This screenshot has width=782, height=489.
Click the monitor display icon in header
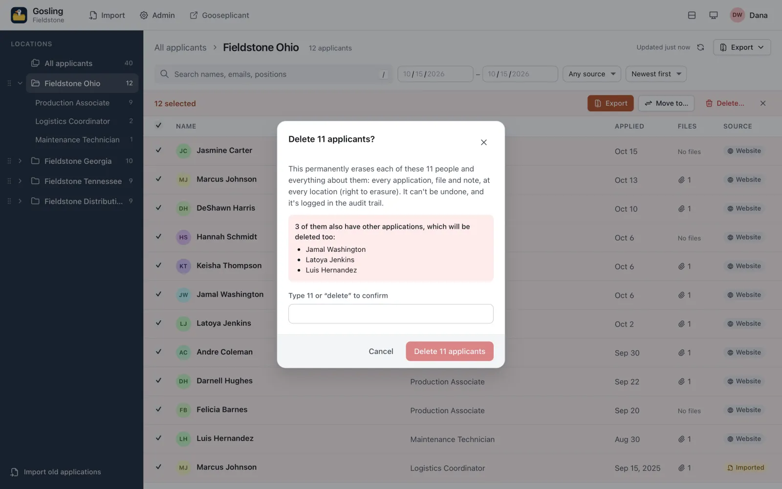point(714,15)
